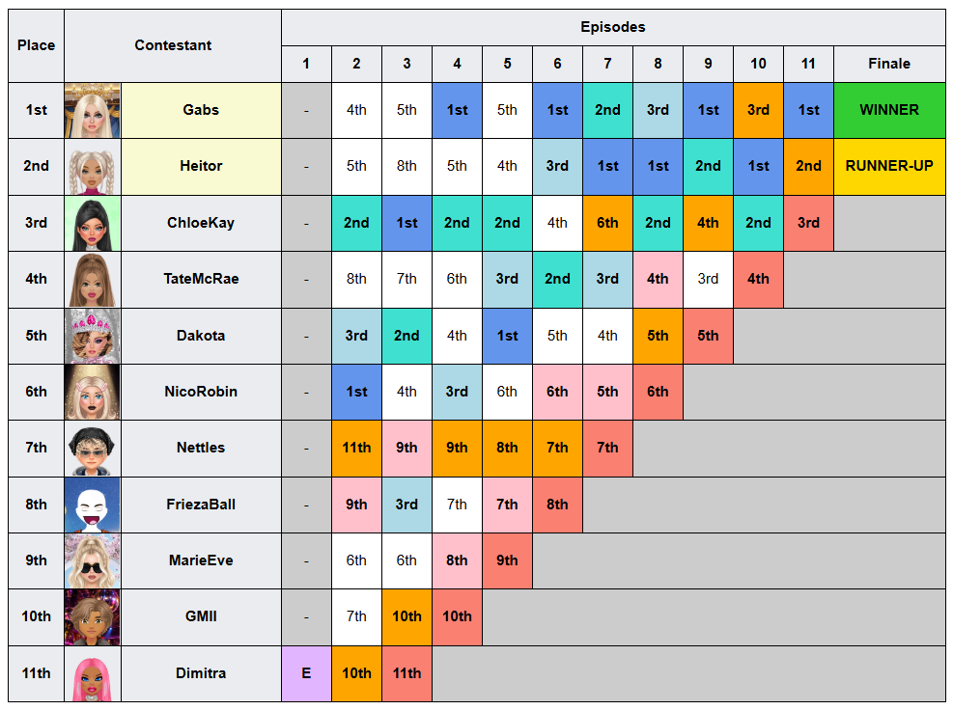The width and height of the screenshot is (953, 710).
Task: Click Heitor's braided-hair avatar
Action: coord(93,167)
